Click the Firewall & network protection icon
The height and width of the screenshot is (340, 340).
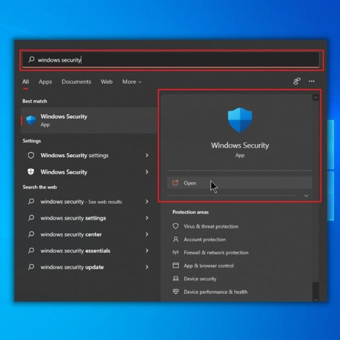176,252
